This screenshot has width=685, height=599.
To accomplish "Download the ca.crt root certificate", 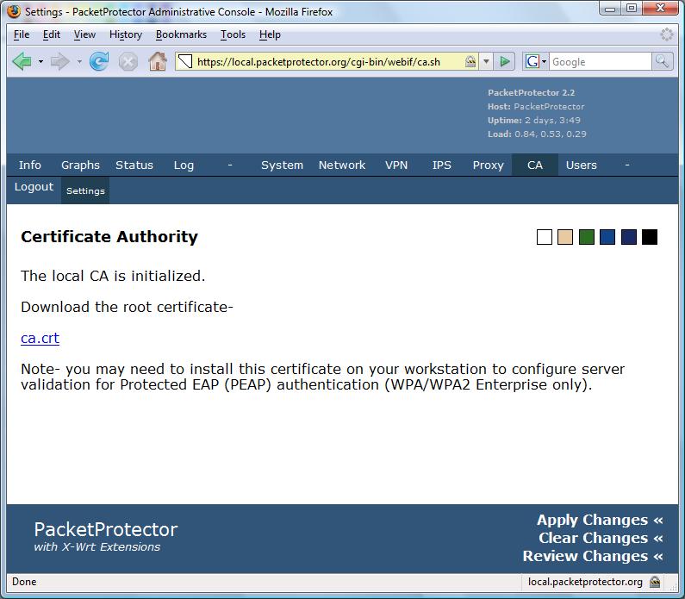I will [x=40, y=338].
